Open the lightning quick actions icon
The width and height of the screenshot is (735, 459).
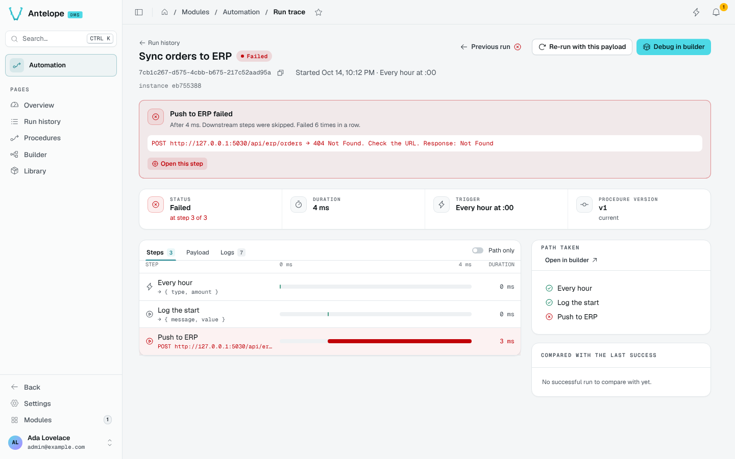(696, 12)
